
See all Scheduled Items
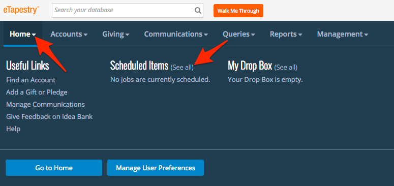click(182, 68)
